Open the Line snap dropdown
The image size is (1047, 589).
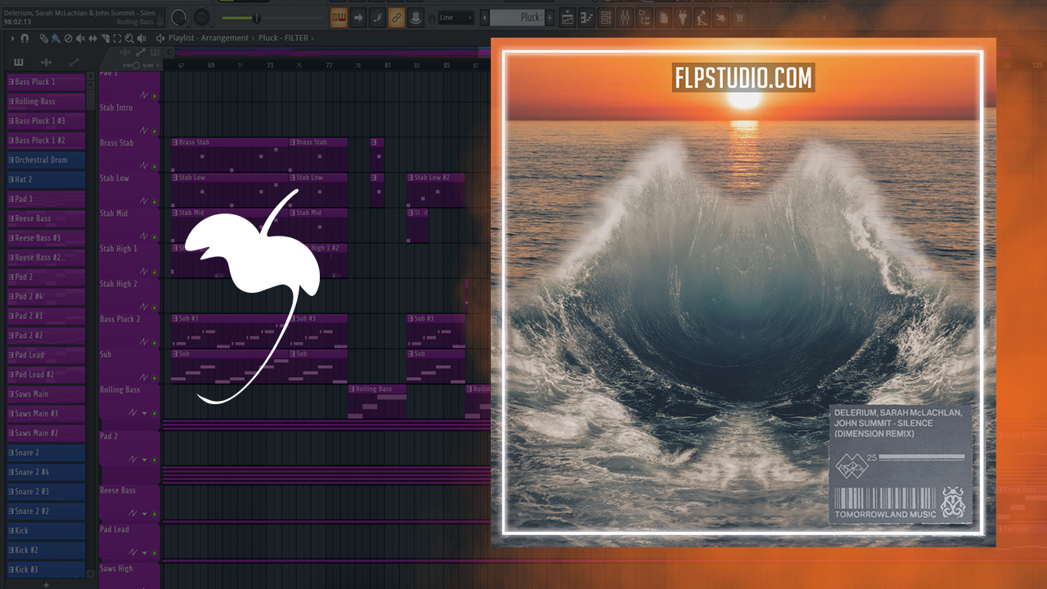pyautogui.click(x=456, y=17)
